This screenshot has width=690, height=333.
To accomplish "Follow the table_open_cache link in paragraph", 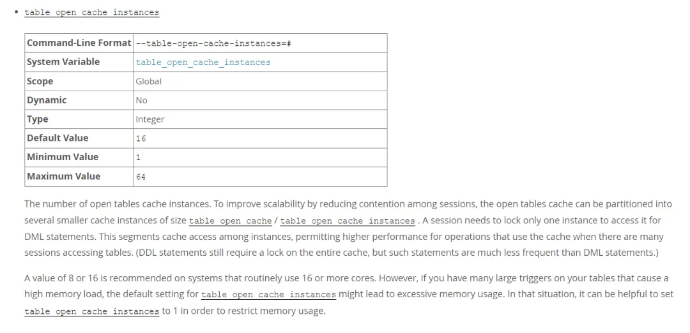I will coord(230,221).
